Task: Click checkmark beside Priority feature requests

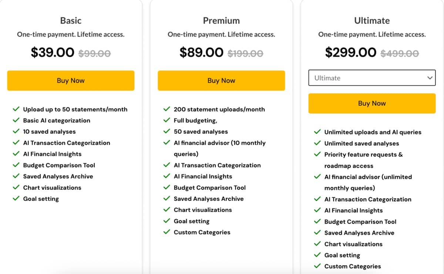Action: [317, 154]
